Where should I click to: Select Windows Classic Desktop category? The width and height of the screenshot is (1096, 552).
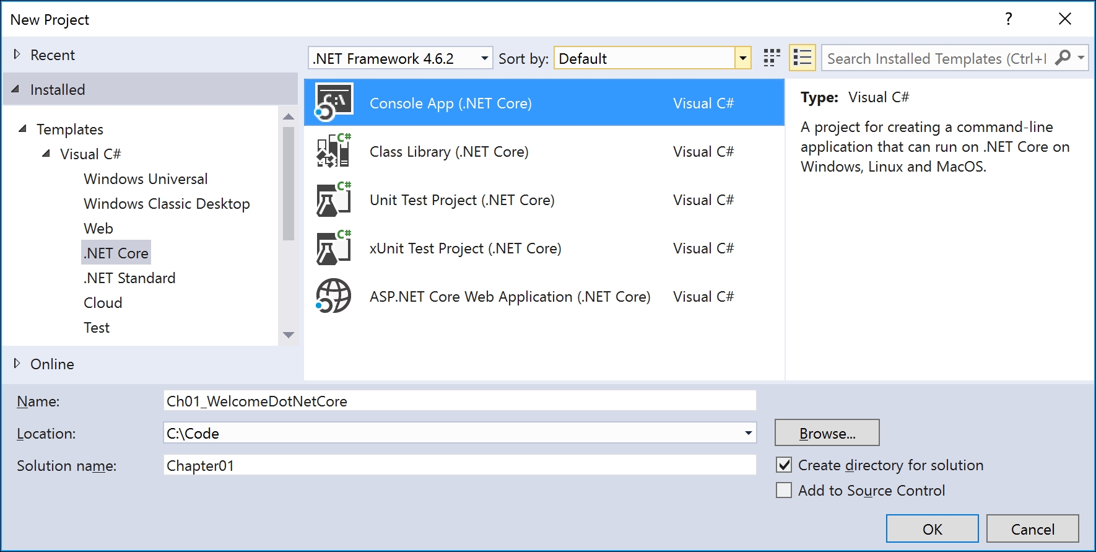(167, 203)
